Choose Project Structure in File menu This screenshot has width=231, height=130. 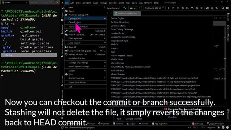pos(86,35)
